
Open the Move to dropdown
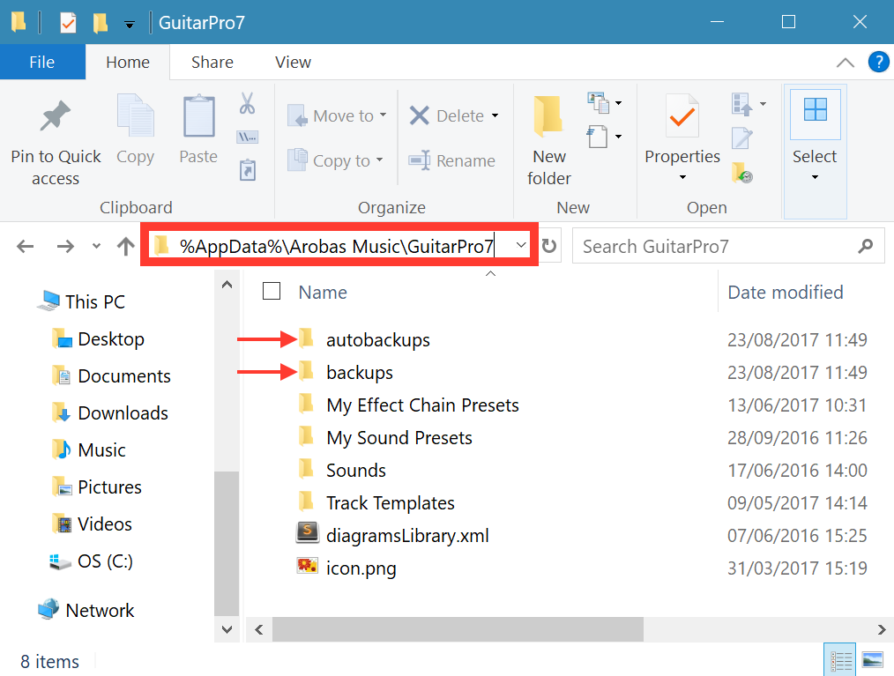339,115
